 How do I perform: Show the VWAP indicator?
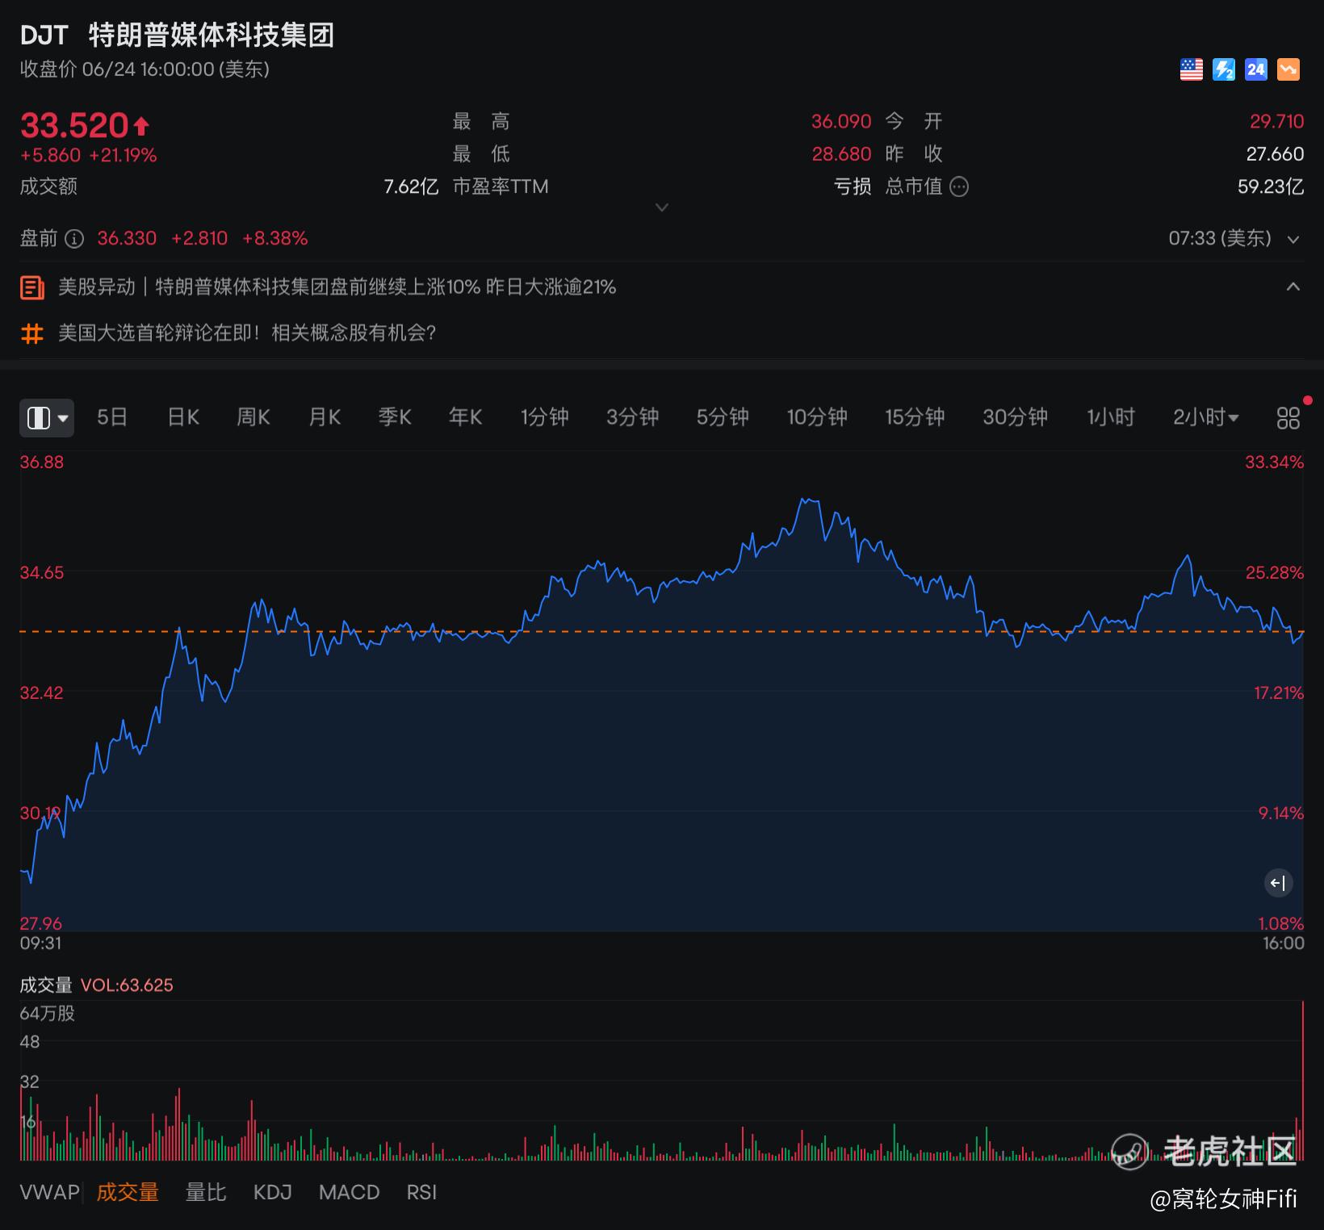(49, 1192)
